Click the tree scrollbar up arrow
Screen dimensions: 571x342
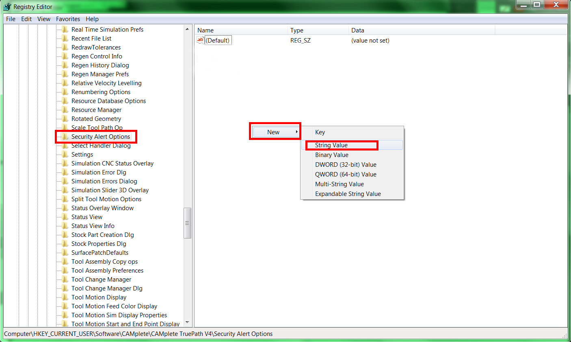(x=187, y=29)
